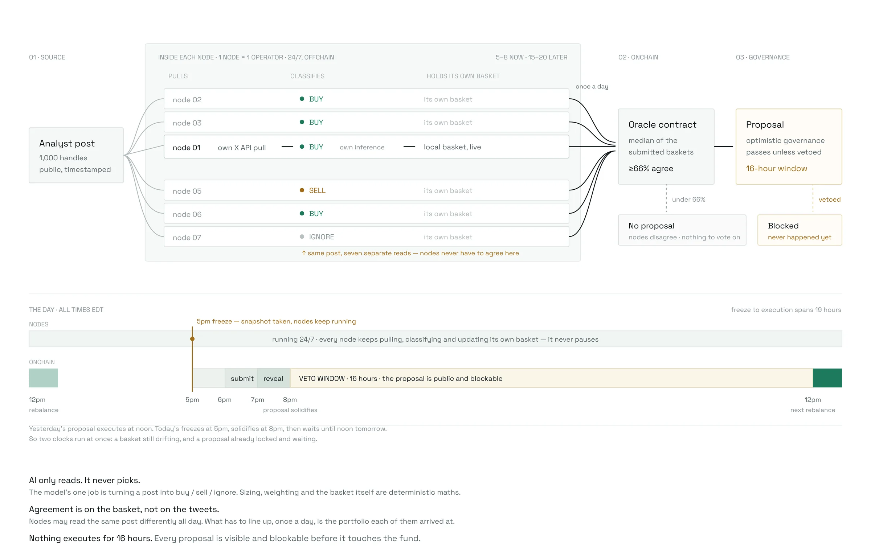Click 'freeze to execution spans 19 hours'
Screen dimensions: 871x560
tap(786, 310)
